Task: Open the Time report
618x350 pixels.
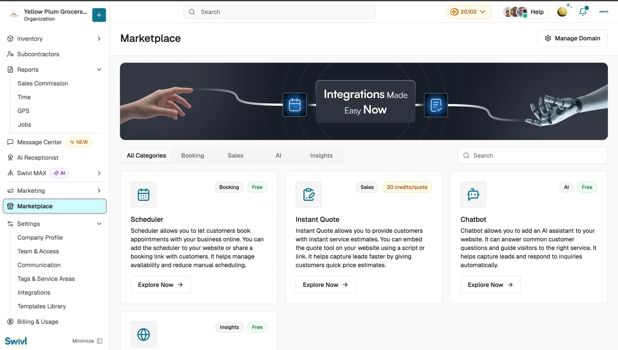Action: point(24,97)
